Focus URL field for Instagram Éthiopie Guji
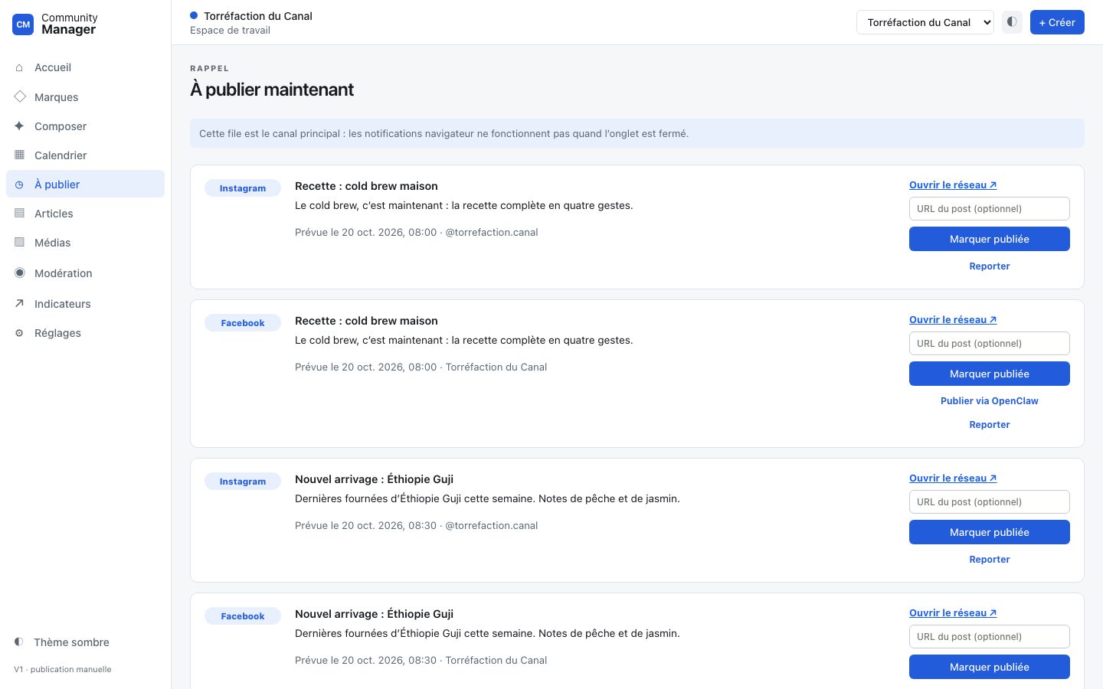This screenshot has width=1103, height=689. pyautogui.click(x=990, y=502)
